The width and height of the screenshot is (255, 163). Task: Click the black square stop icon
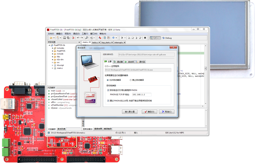pos(145,38)
